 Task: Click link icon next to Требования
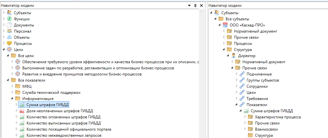[242, 99]
